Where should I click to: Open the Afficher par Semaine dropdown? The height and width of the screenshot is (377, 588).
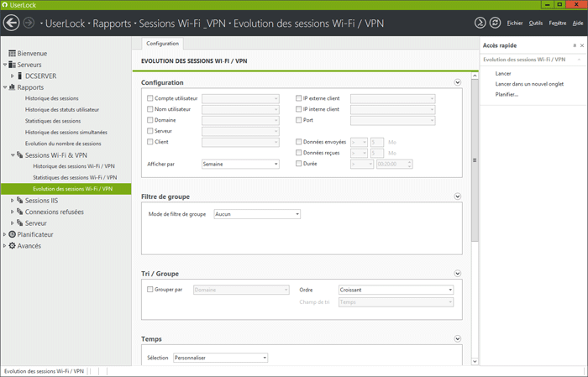click(240, 164)
